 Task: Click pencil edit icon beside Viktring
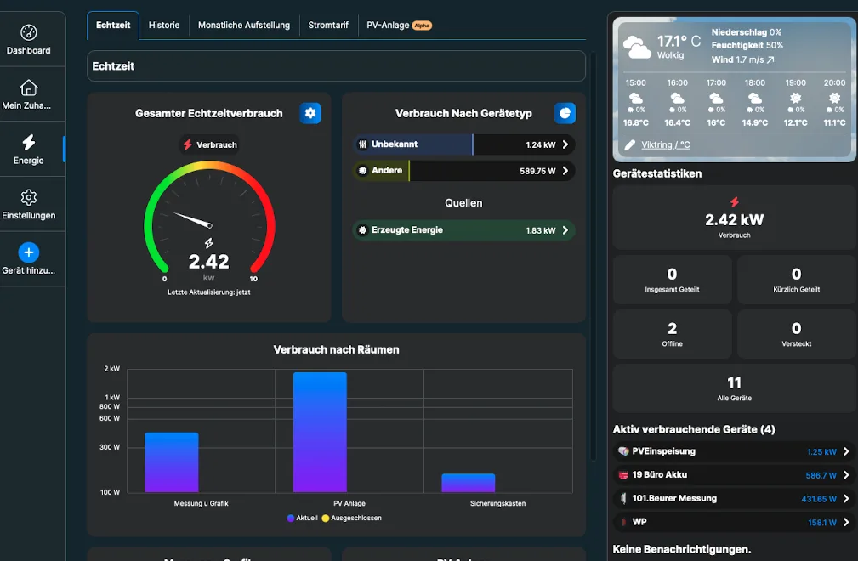(629, 145)
